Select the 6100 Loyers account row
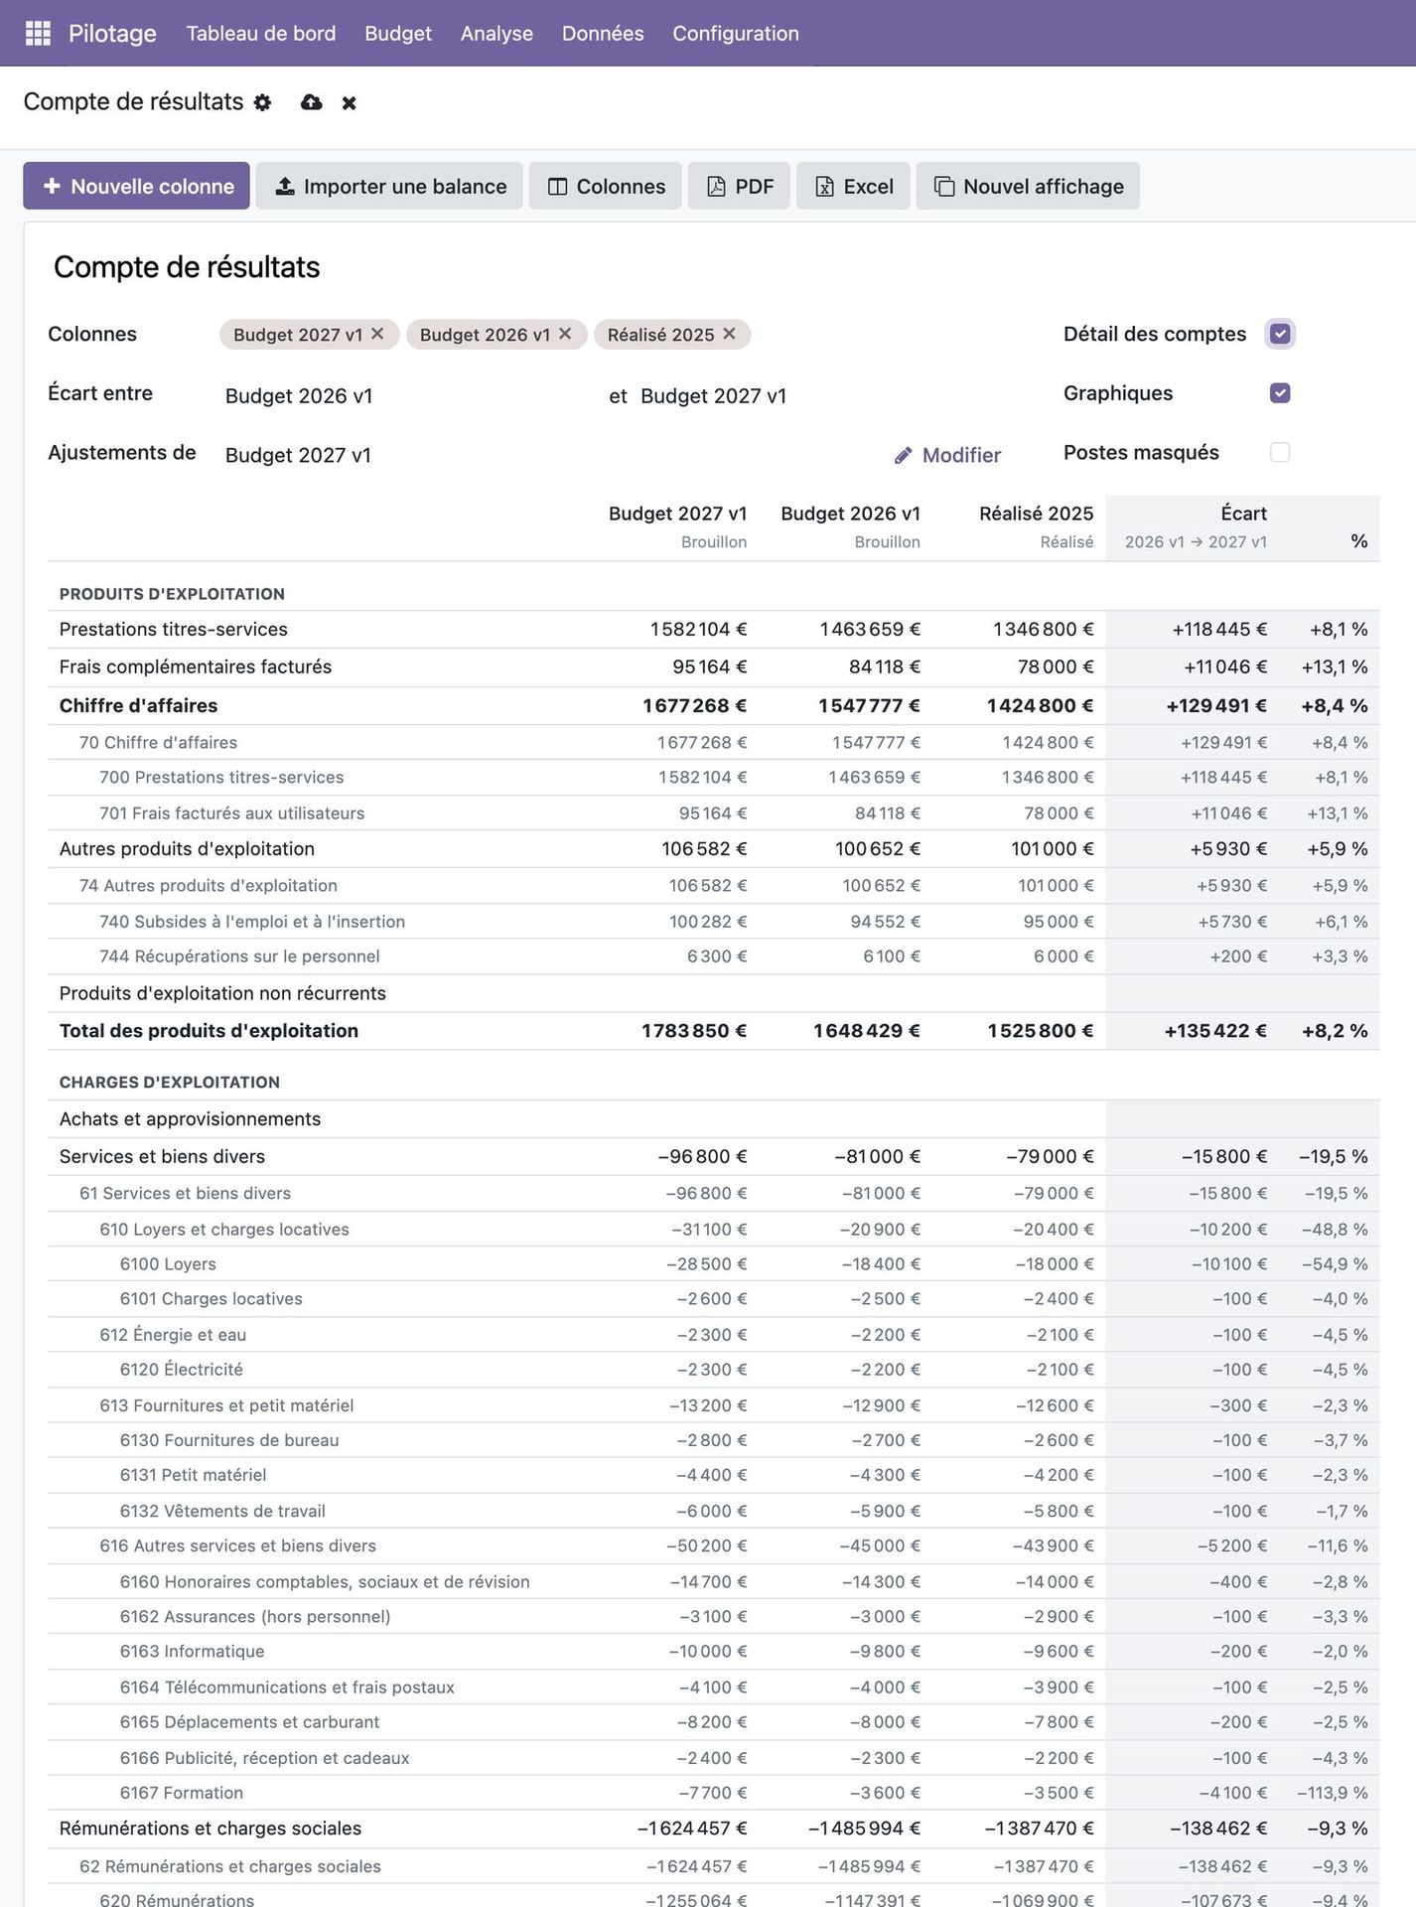 coord(713,1263)
